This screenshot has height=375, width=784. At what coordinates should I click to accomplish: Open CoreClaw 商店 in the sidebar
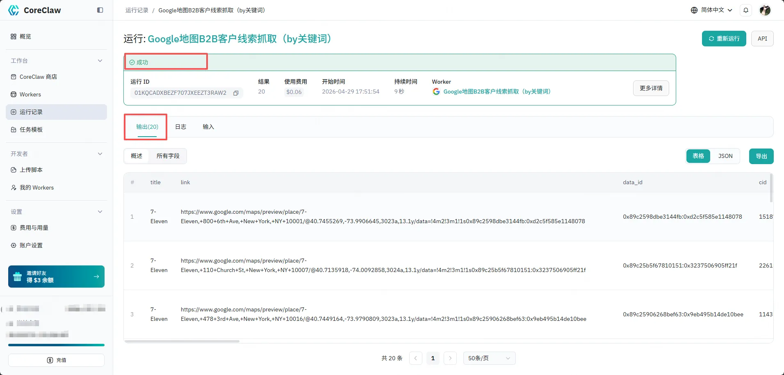pos(56,77)
